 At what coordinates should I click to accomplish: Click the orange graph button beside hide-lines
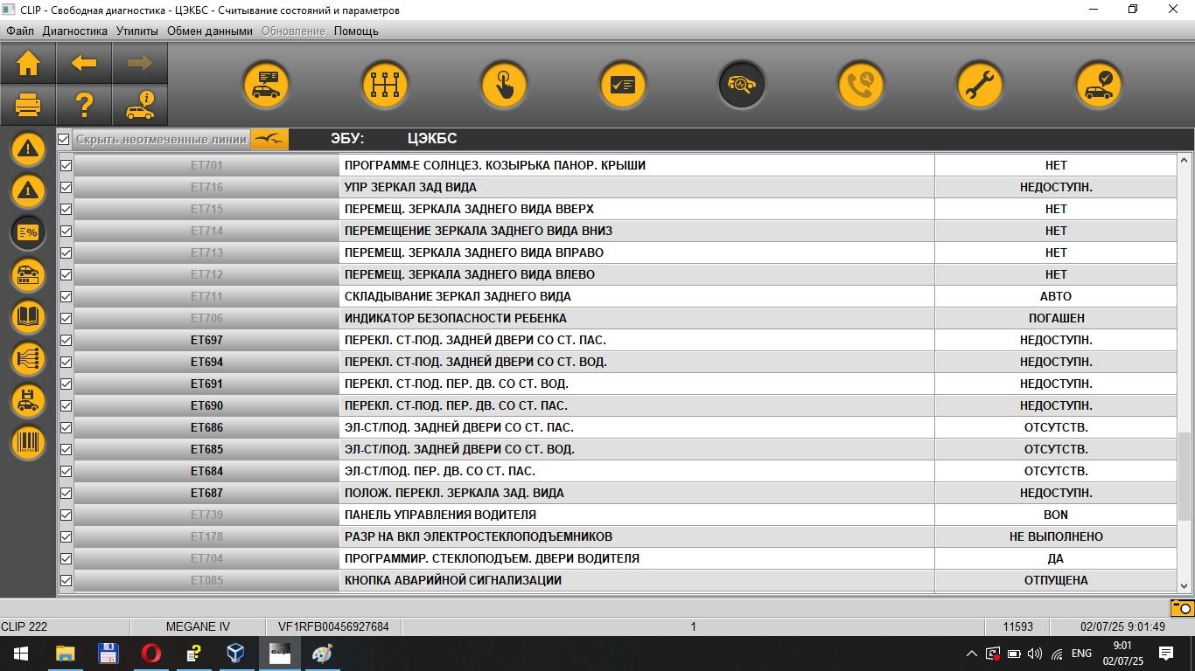click(x=269, y=139)
